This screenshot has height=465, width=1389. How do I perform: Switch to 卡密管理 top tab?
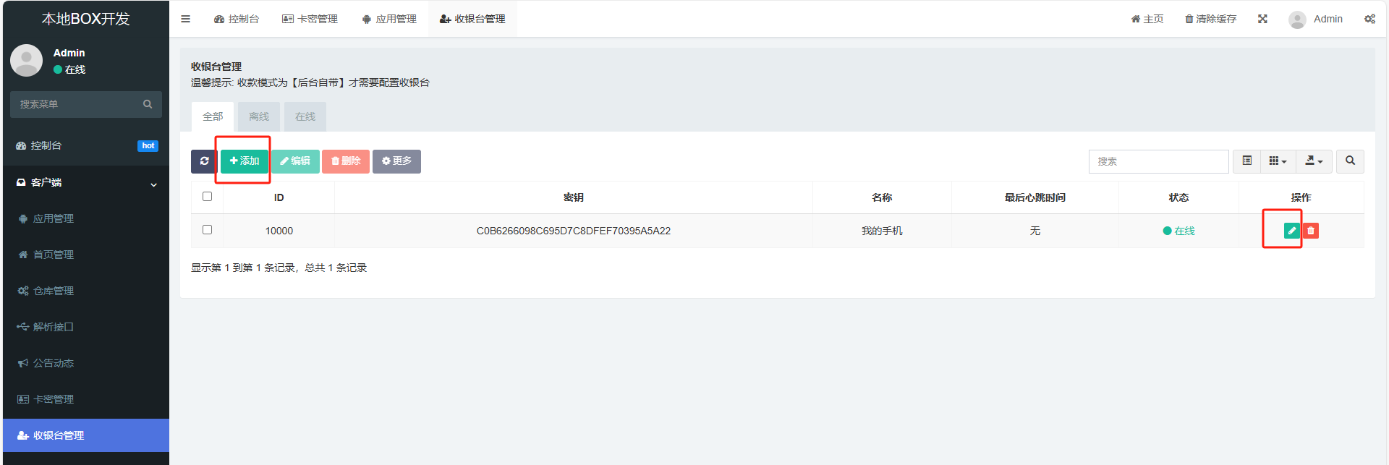pos(310,19)
